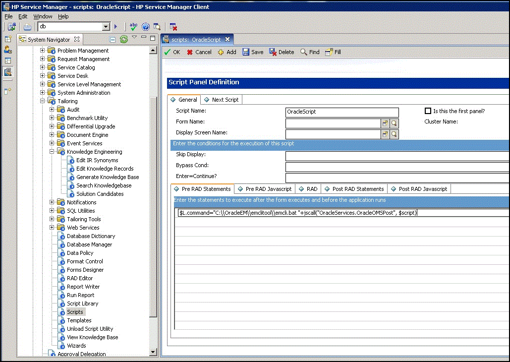Select the General tab
510x362 pixels.
(x=184, y=100)
